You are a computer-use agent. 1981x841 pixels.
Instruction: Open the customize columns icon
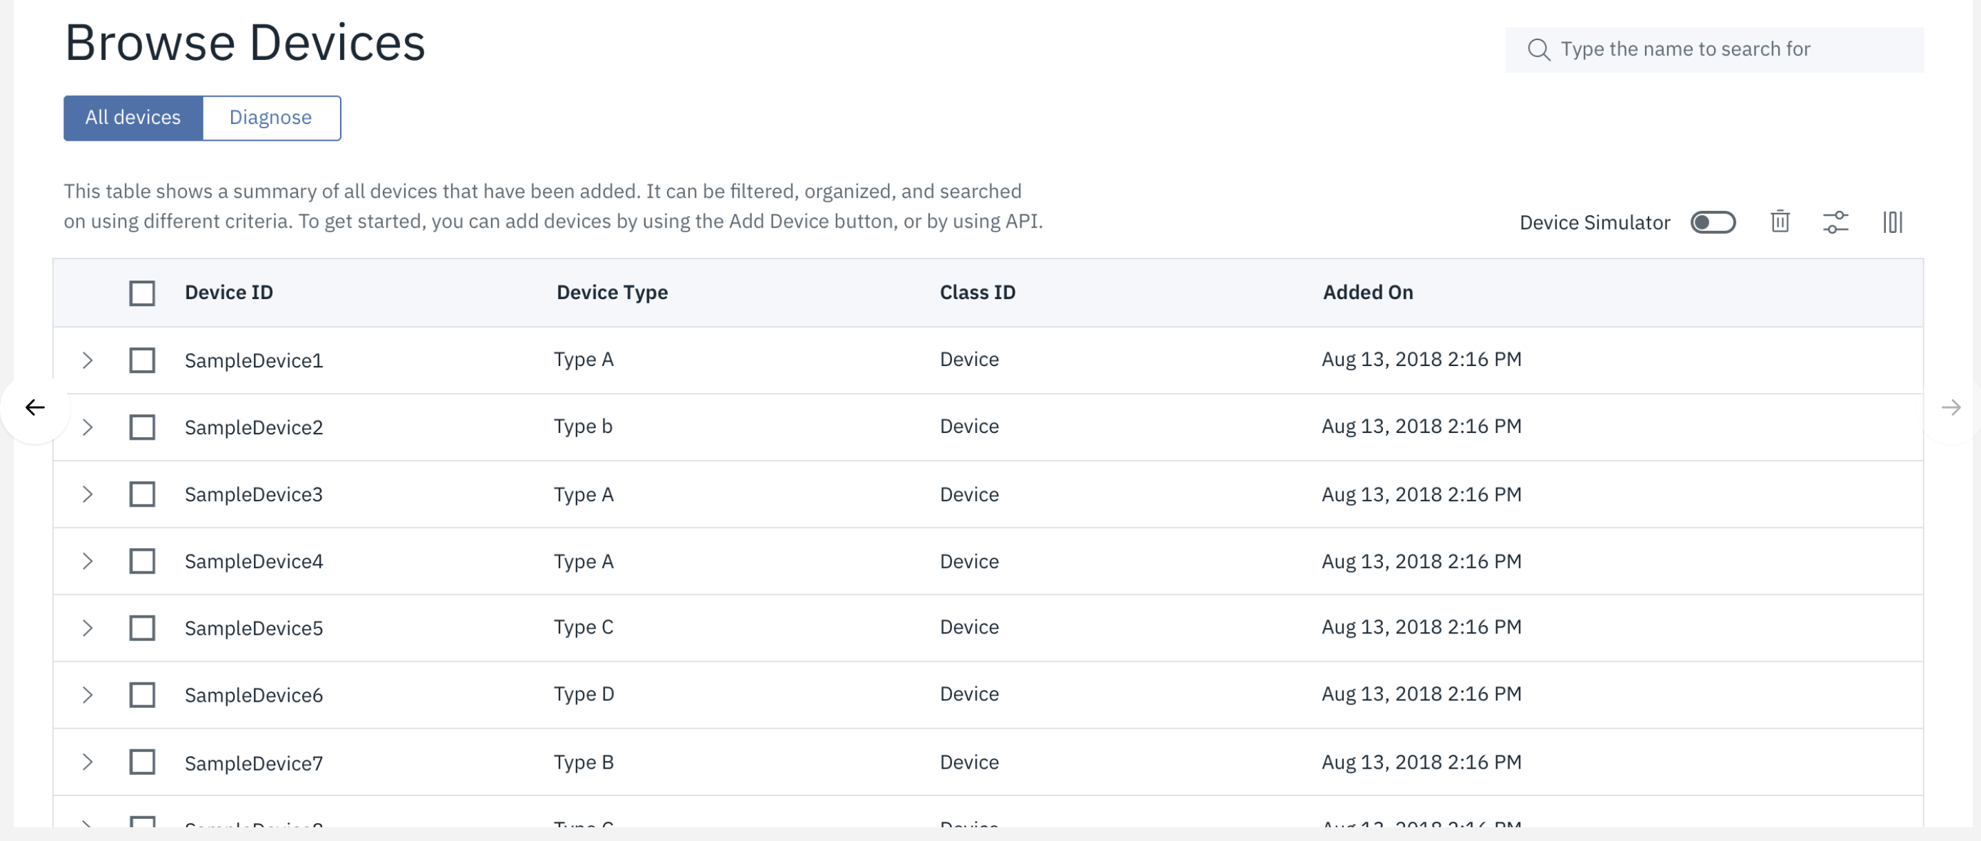[x=1893, y=222]
